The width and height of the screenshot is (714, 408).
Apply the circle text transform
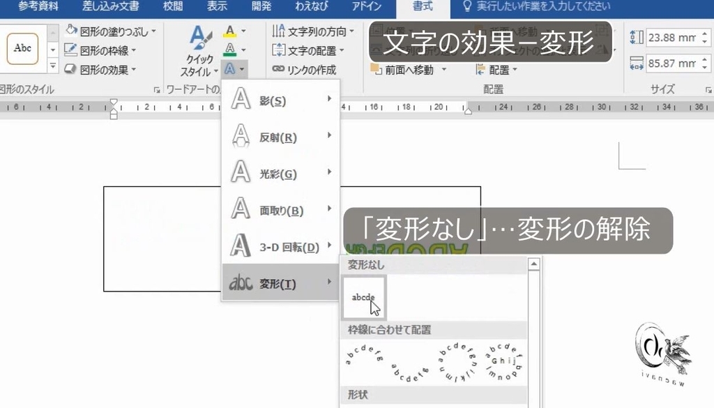tap(457, 362)
